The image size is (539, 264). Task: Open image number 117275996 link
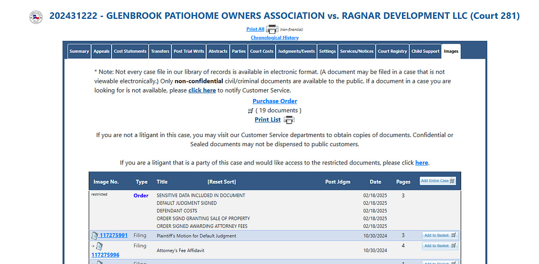[105, 255]
